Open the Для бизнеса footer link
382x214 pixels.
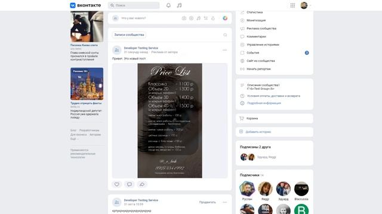78,135
